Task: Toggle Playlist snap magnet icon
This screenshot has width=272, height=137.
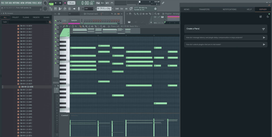Action: pyautogui.click(x=130, y=14)
